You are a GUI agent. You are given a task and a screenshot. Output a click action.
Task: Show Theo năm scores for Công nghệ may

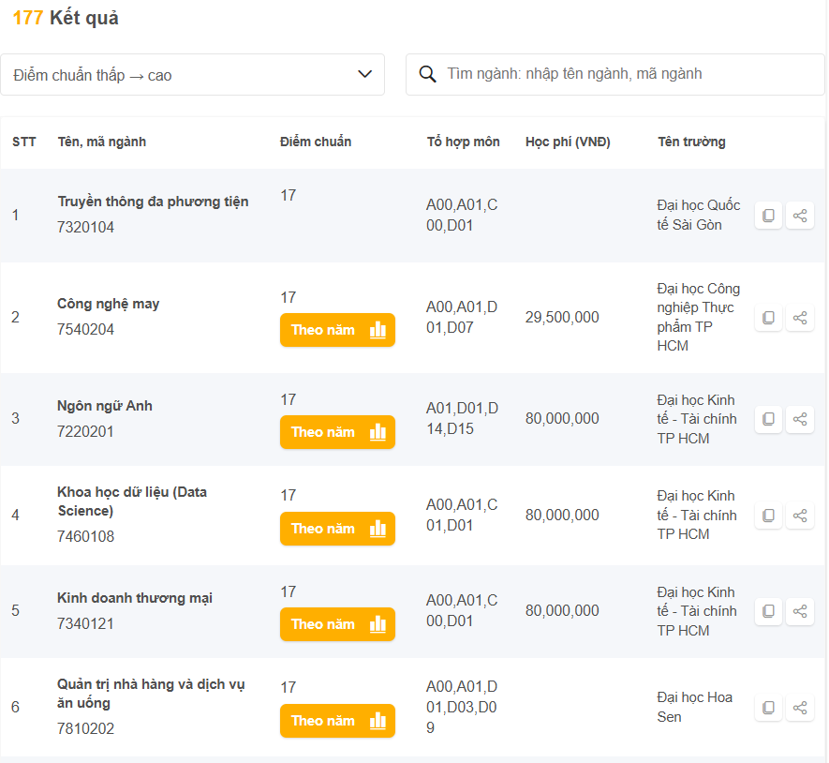click(337, 330)
